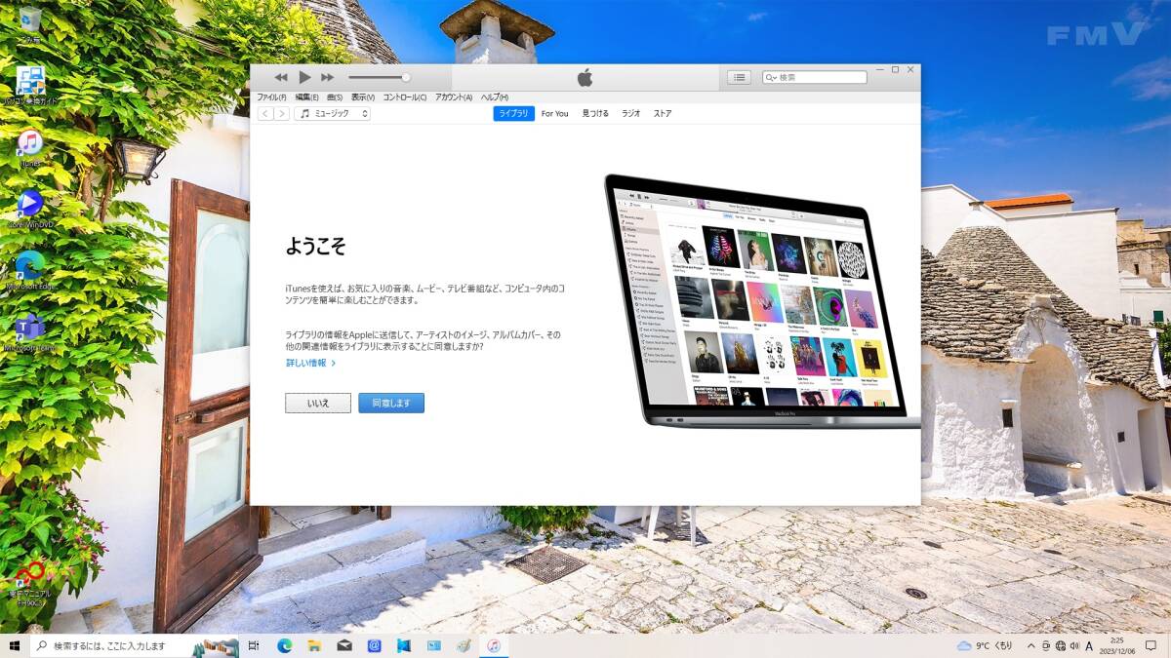Open the 表示(V) menu
This screenshot has width=1171, height=658.
tap(363, 97)
